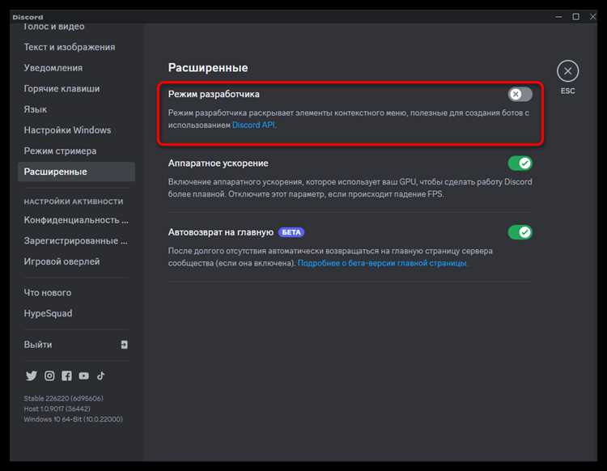607x471 pixels.
Task: Select Горячие клавиши in sidebar
Action: coord(62,89)
